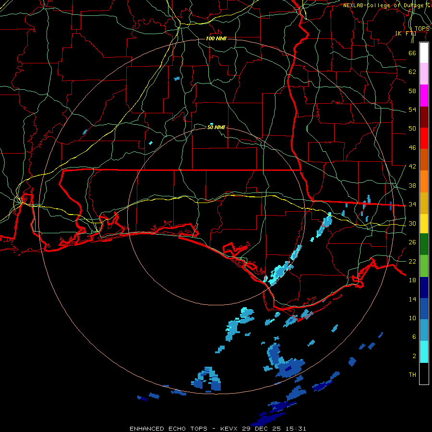Click the "TOPS" legend title

tap(422, 29)
